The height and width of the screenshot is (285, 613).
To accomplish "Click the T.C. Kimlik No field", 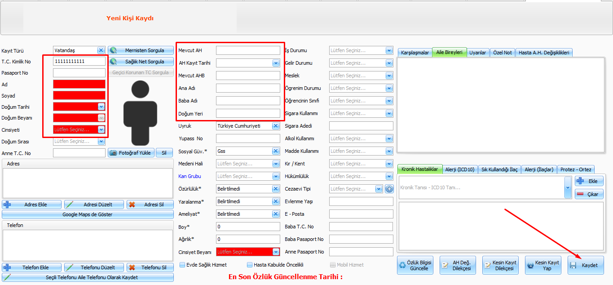I will pos(79,61).
